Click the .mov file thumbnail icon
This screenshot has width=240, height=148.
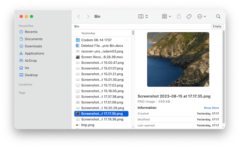pyautogui.click(x=78, y=57)
